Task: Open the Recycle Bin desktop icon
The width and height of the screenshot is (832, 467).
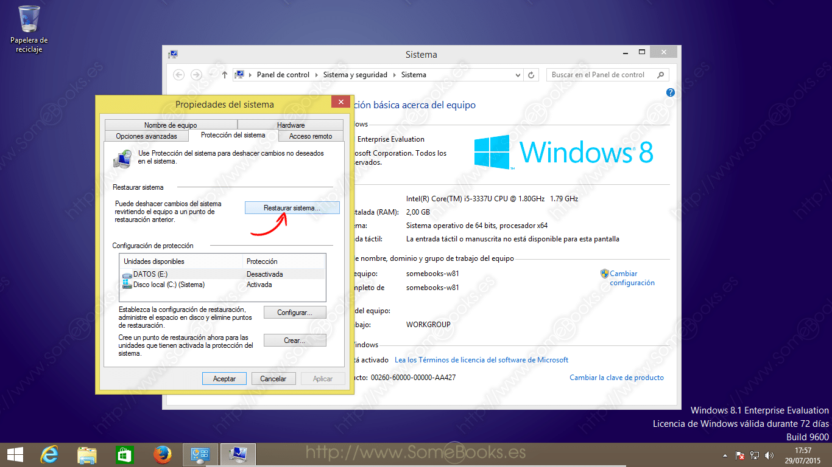Action: (x=29, y=29)
